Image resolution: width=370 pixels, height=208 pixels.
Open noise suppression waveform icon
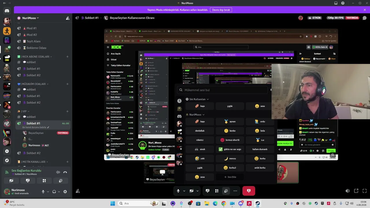click(x=58, y=172)
